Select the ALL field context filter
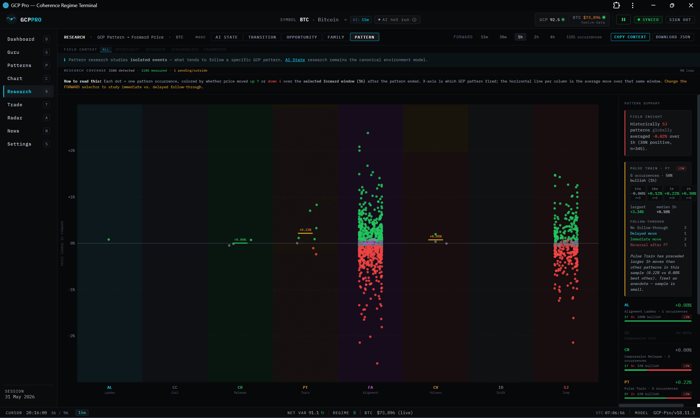The width and height of the screenshot is (700, 418). pos(106,49)
